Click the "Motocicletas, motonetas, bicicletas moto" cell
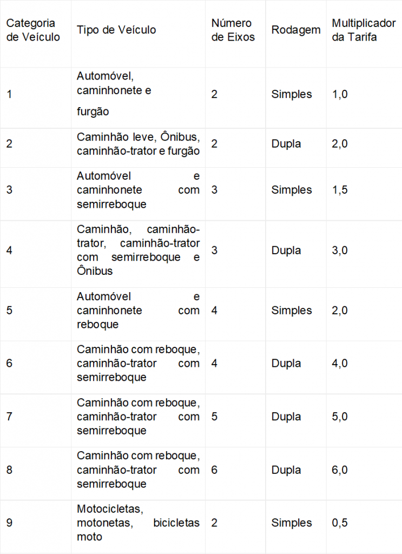Image resolution: width=402 pixels, height=554 pixels. 138,523
